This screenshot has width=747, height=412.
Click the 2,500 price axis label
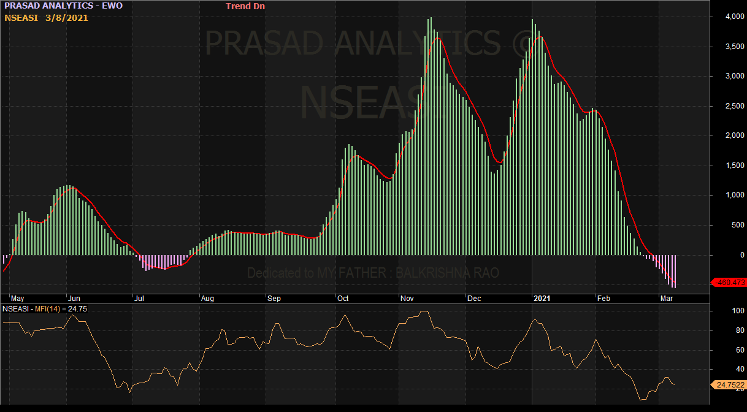pyautogui.click(x=727, y=107)
